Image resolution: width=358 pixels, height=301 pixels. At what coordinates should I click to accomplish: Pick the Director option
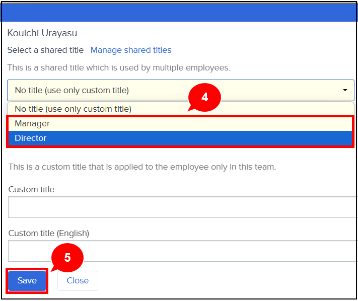click(181, 138)
